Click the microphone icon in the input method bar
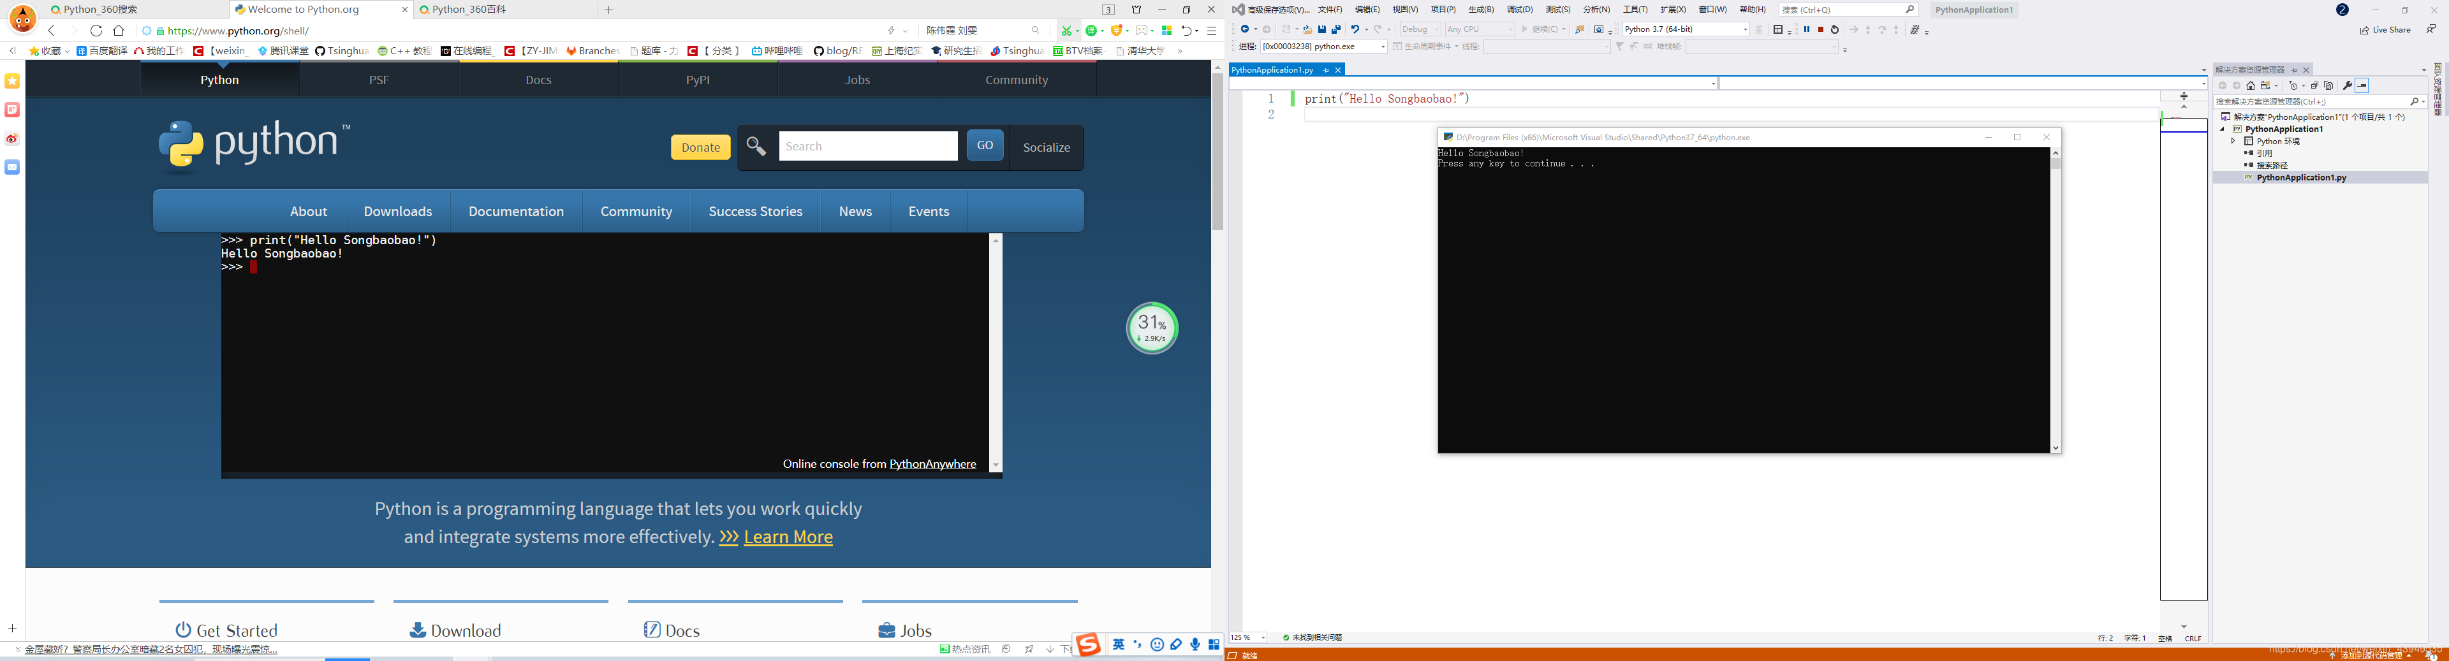The image size is (2449, 661). (x=1195, y=645)
